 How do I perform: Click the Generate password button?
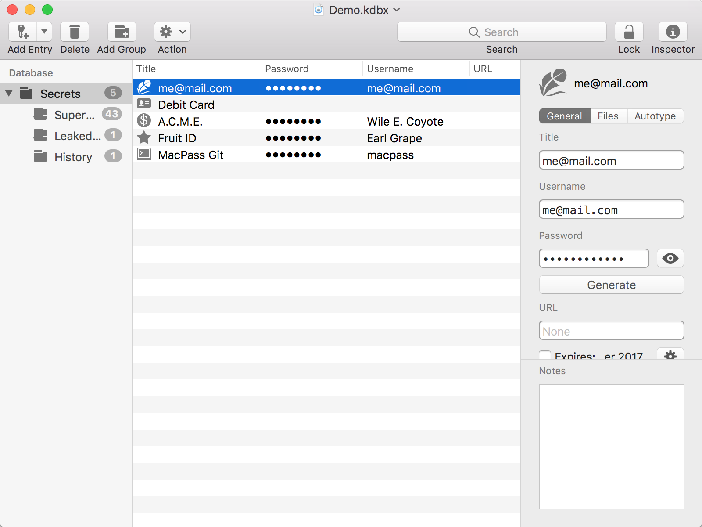coord(611,285)
